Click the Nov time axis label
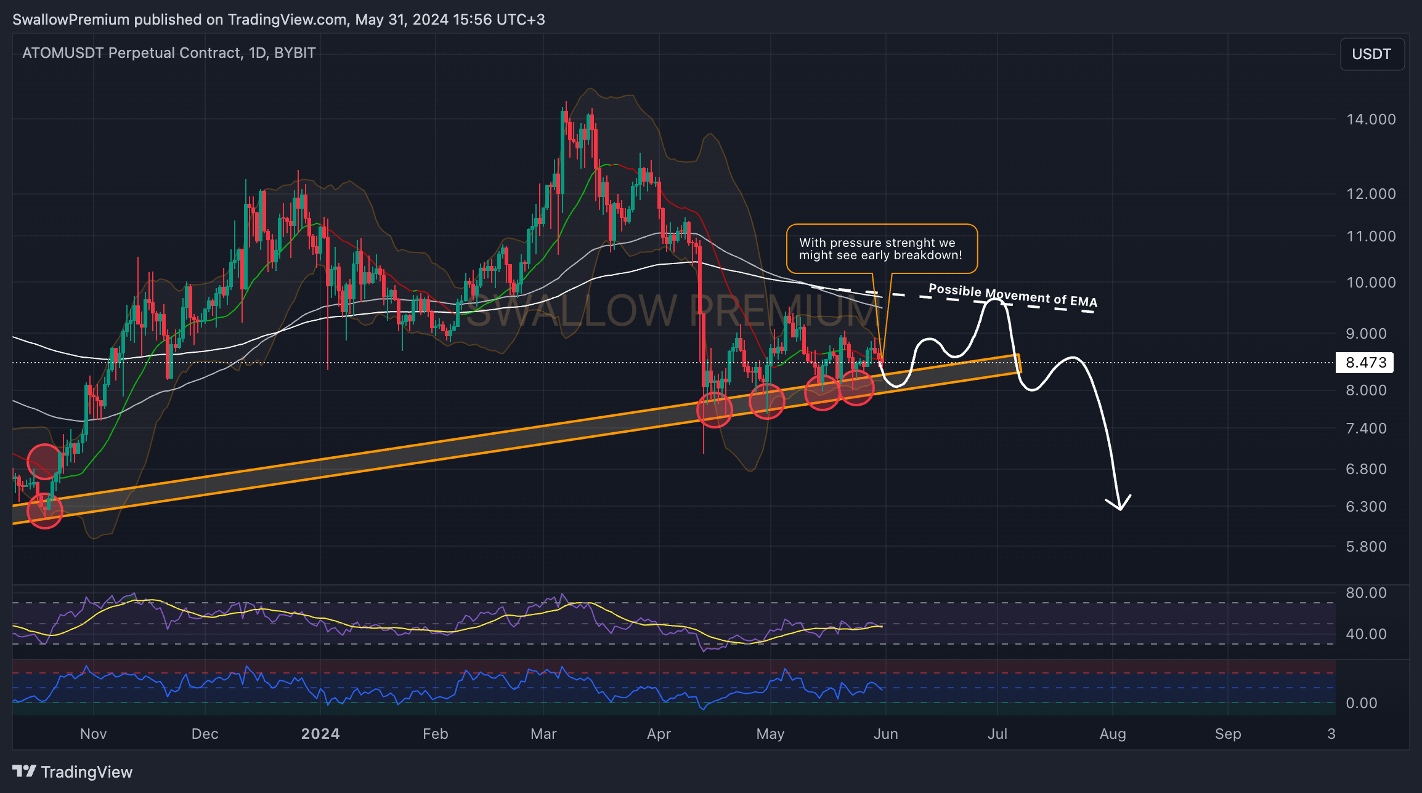This screenshot has height=793, width=1422. click(x=94, y=734)
